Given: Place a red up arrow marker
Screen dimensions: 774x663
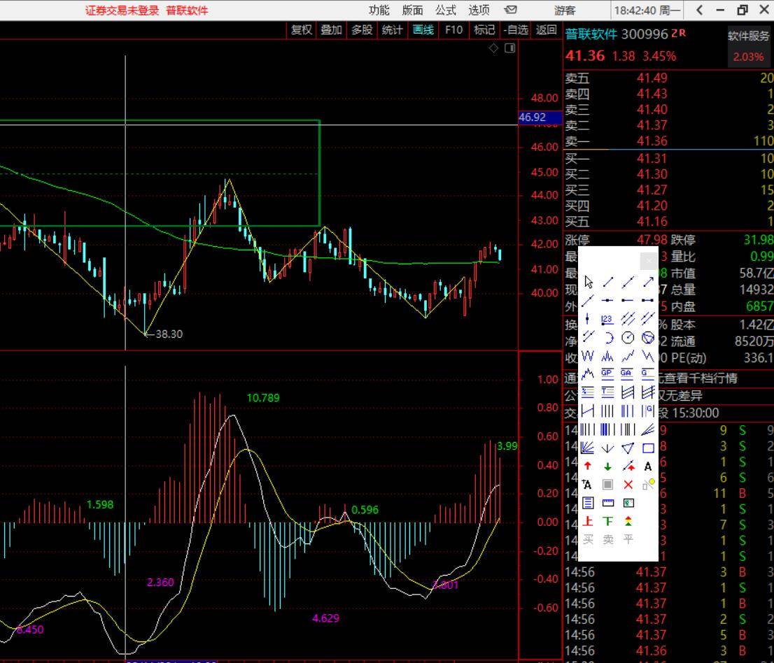Looking at the screenshot, I should (587, 466).
